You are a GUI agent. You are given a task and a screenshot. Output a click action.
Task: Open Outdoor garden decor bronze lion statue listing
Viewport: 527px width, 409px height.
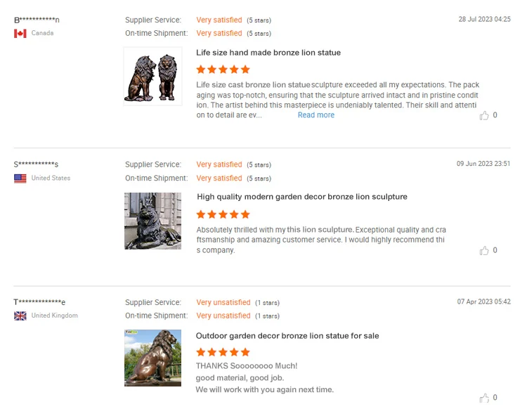287,336
